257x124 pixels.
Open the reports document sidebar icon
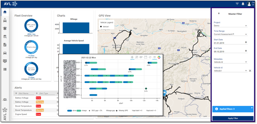tap(5, 45)
